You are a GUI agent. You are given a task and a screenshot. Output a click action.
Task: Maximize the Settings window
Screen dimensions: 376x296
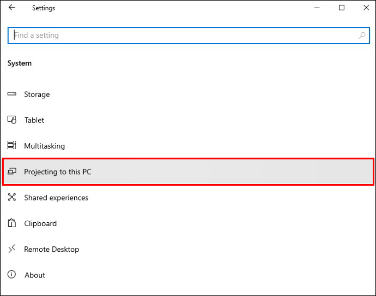tap(342, 8)
